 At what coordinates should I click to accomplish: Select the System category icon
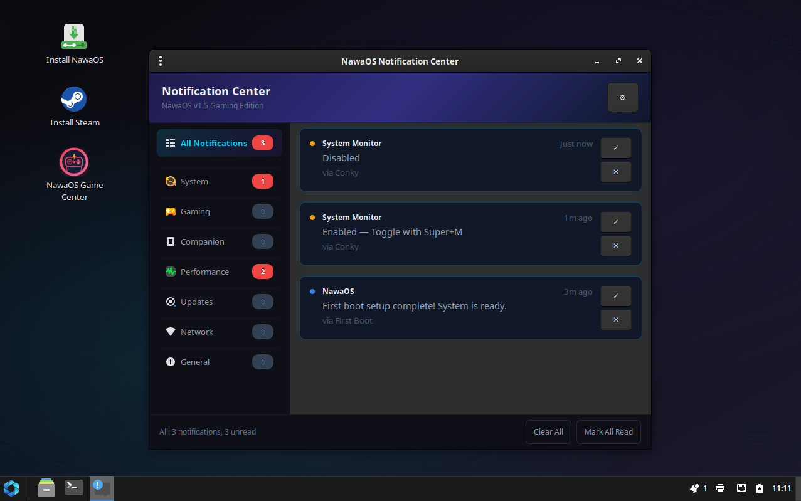point(171,181)
